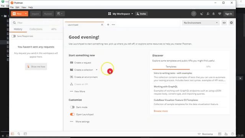Click the Import button in toolbar

35,14
